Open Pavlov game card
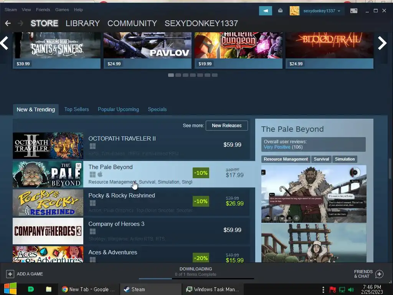Image resolution: width=393 pixels, height=295 pixels. click(147, 50)
